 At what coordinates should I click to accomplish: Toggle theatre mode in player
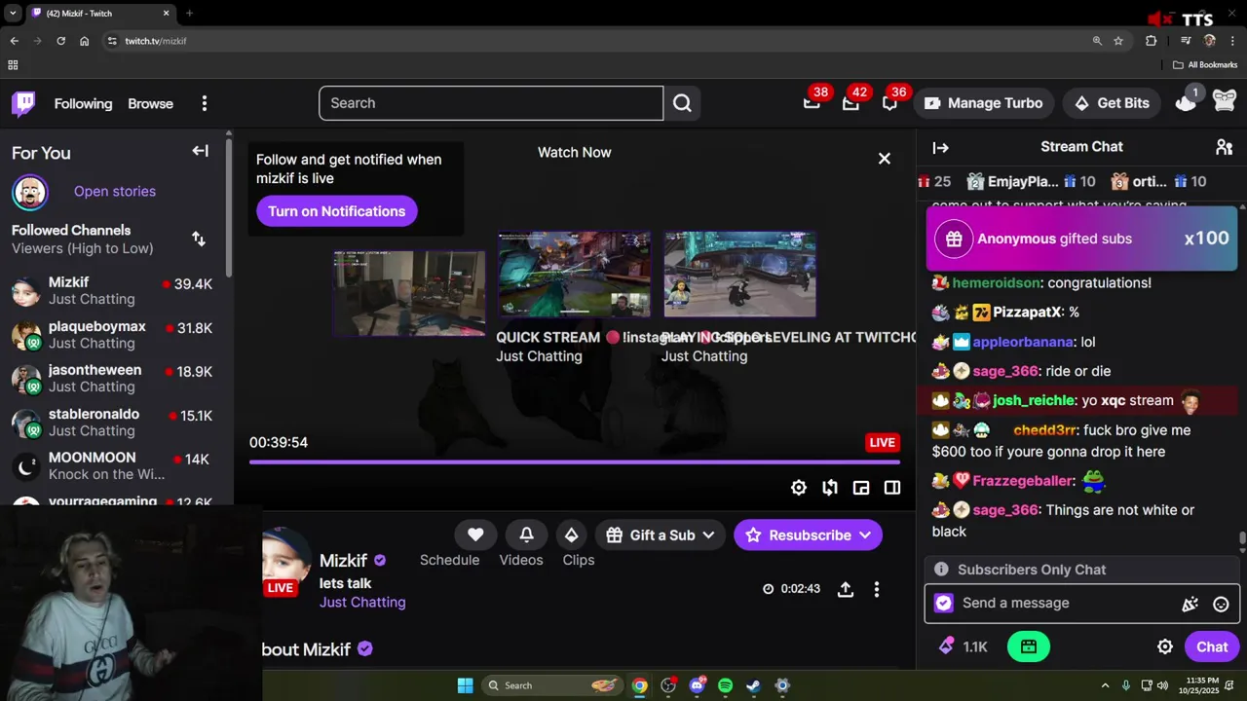[x=892, y=488]
